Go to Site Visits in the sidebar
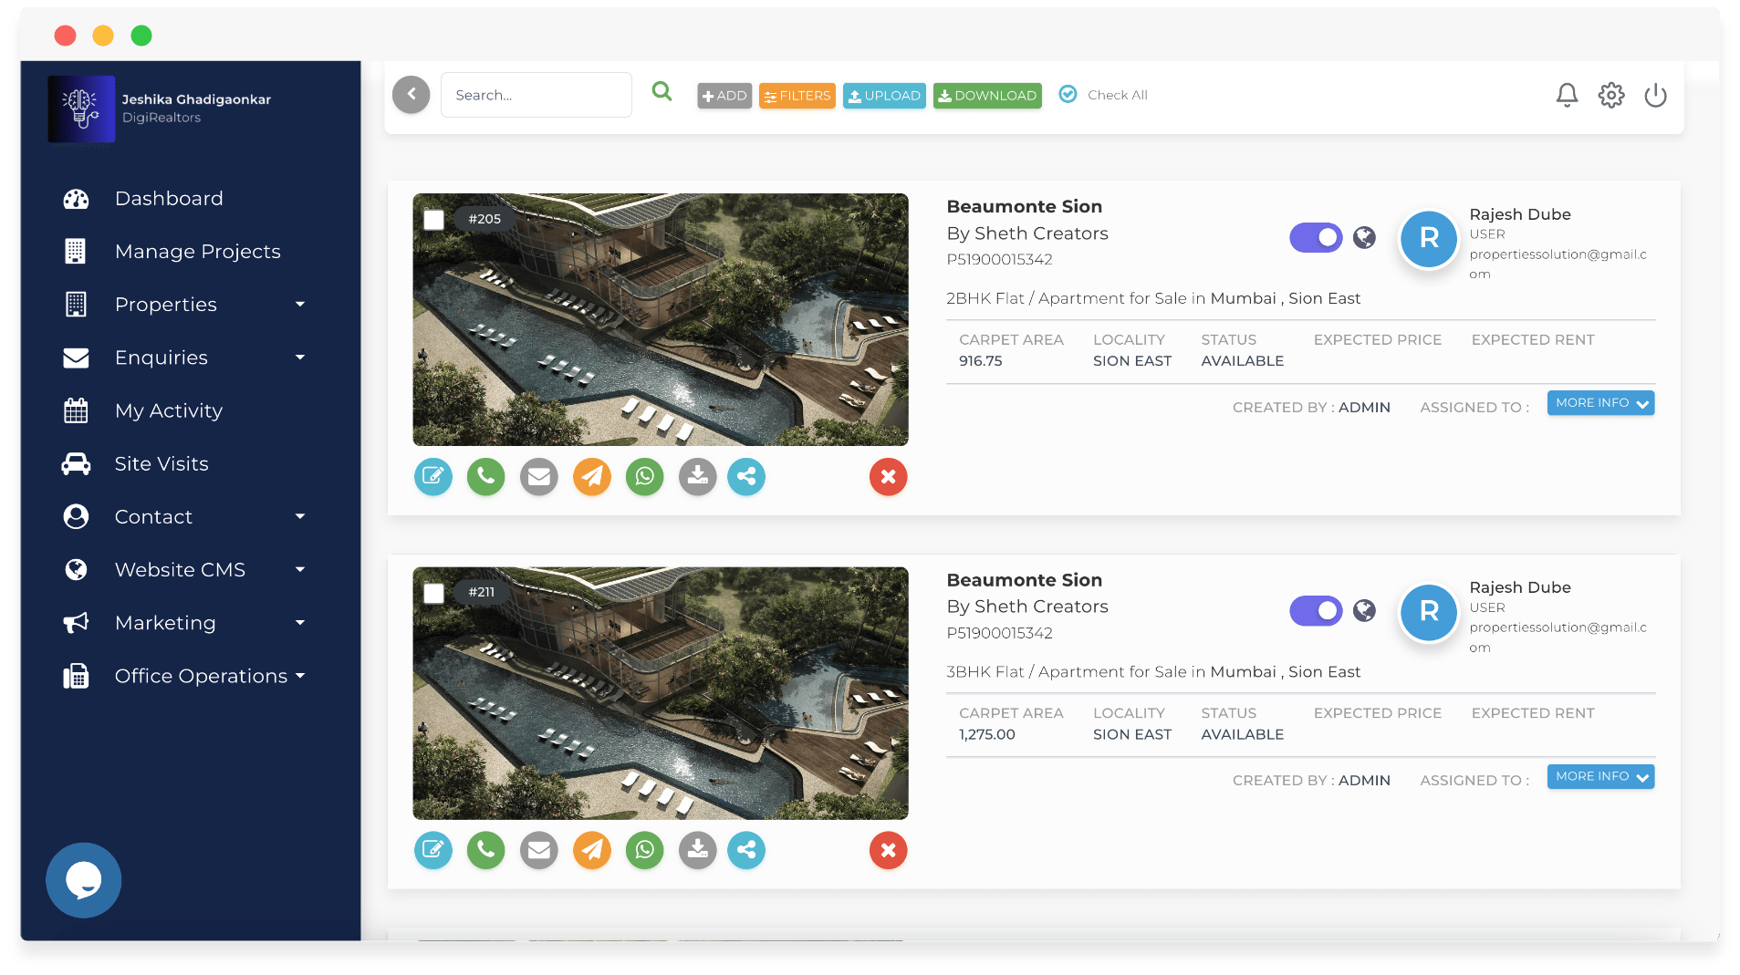 click(x=161, y=464)
